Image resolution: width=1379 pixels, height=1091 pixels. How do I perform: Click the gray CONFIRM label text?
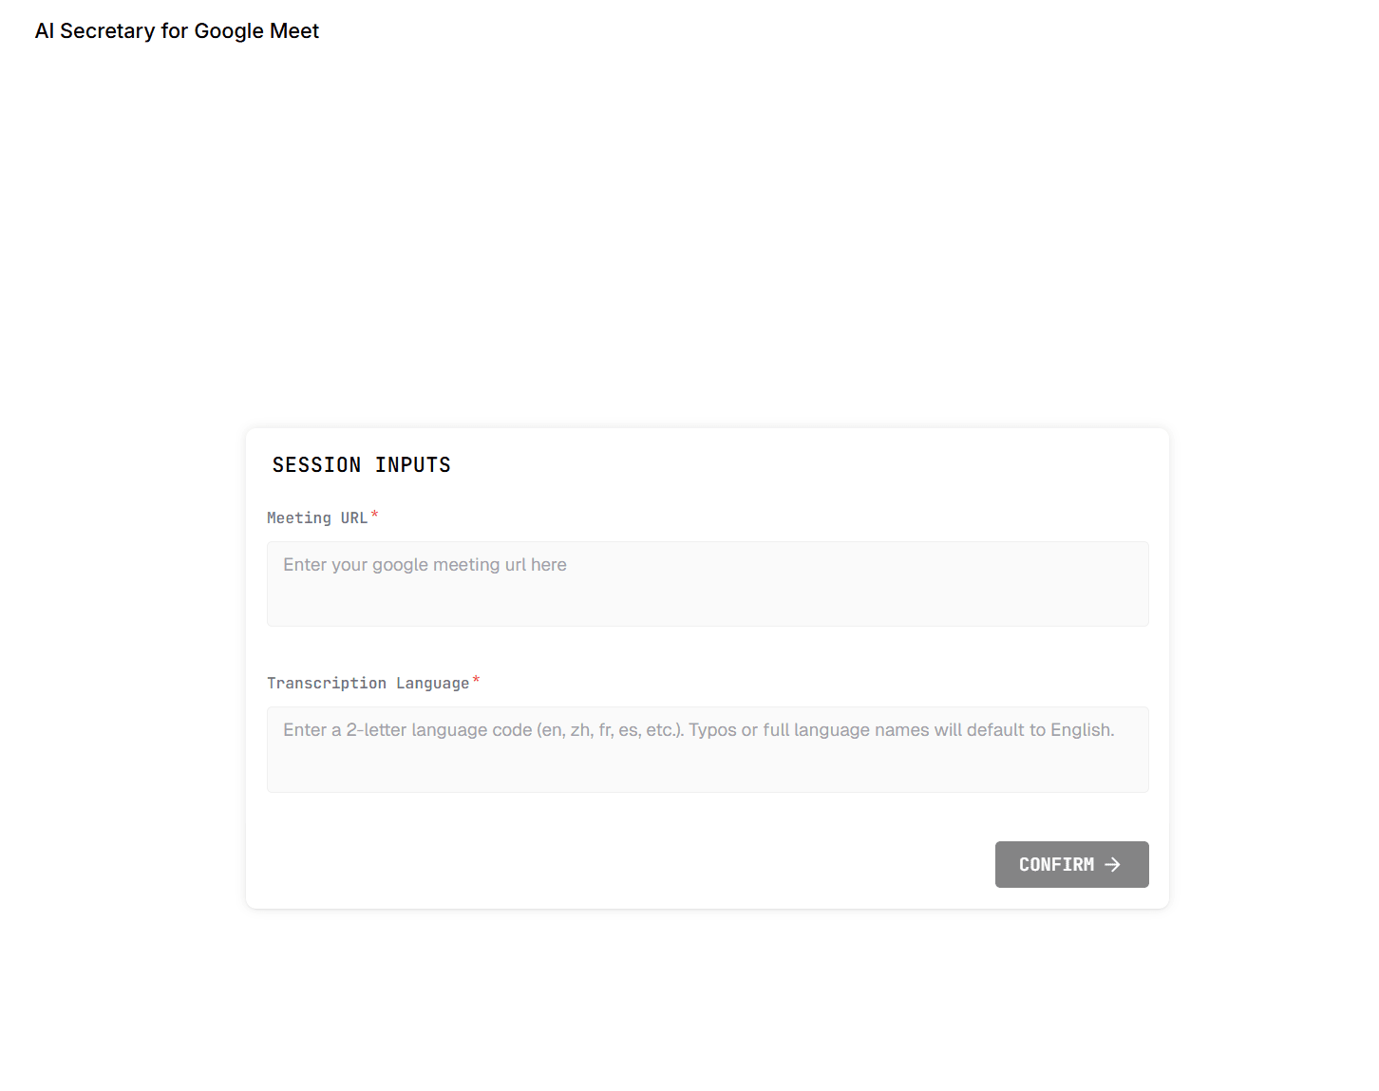(1056, 864)
